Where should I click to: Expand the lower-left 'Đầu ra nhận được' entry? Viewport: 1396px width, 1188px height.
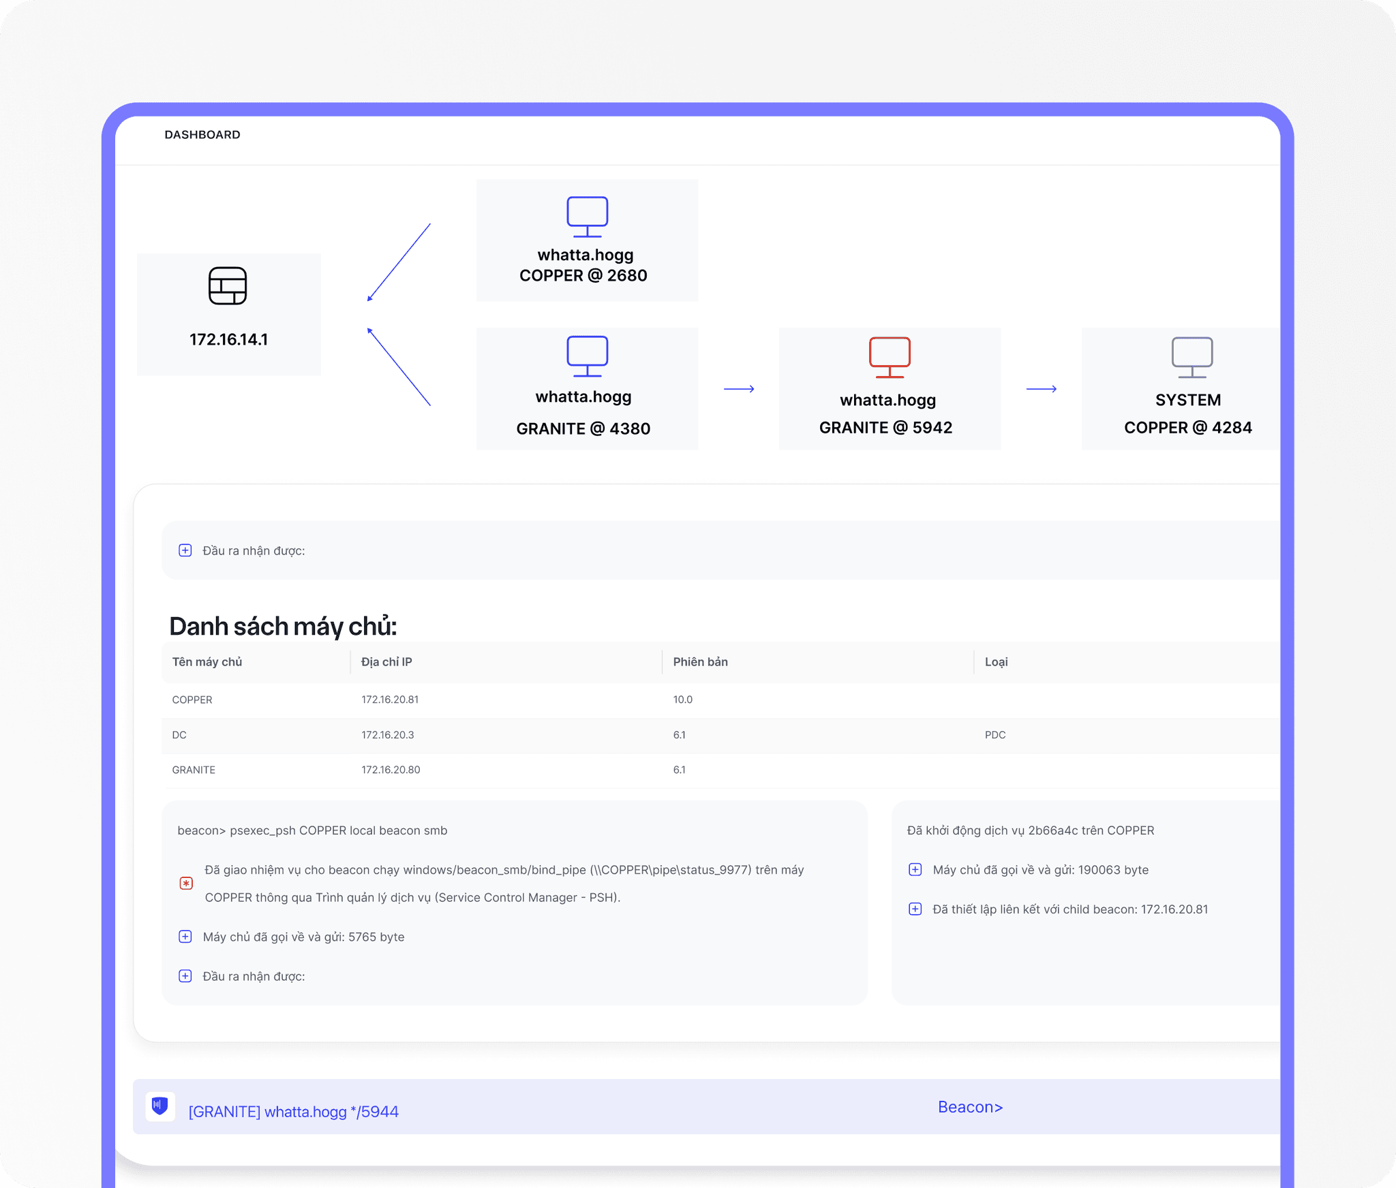tap(185, 976)
